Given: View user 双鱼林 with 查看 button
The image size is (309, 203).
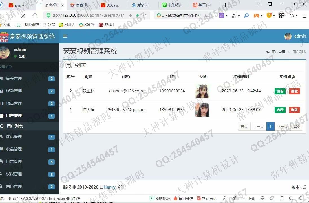Looking at the screenshot, I should click(x=280, y=91).
